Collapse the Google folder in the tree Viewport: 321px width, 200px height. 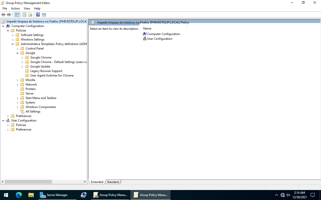[x=17, y=53]
